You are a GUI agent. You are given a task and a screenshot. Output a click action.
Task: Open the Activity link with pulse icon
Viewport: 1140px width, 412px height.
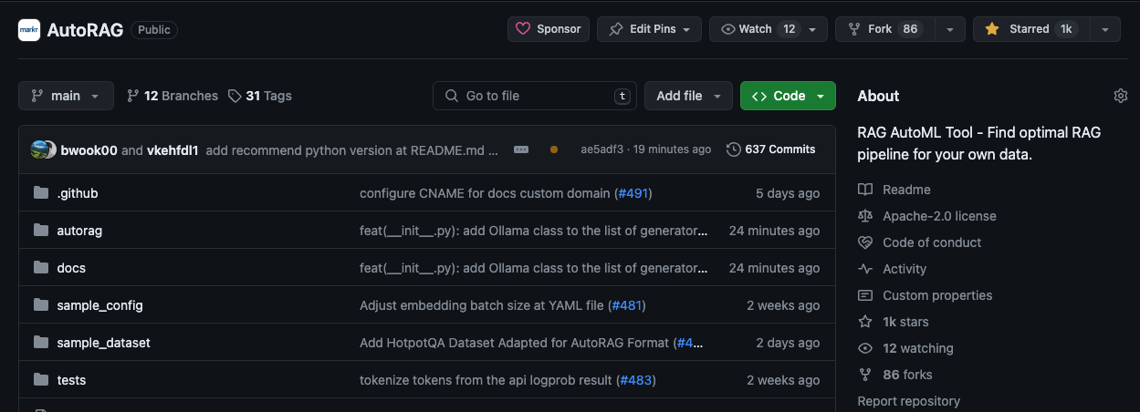[904, 269]
